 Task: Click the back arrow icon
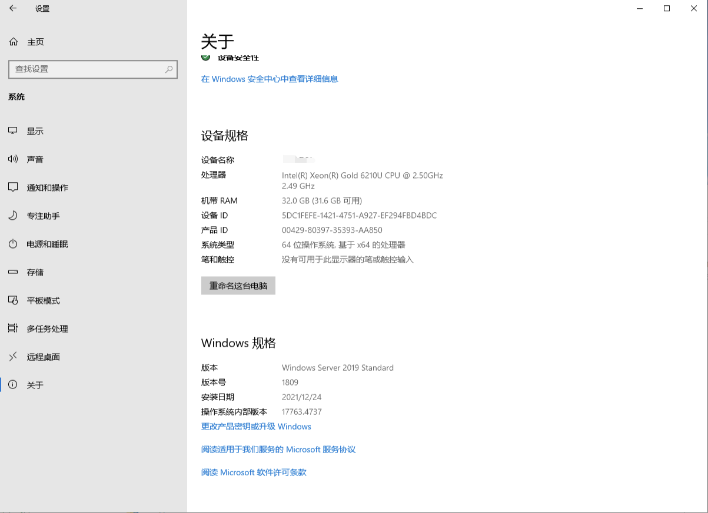tap(13, 8)
